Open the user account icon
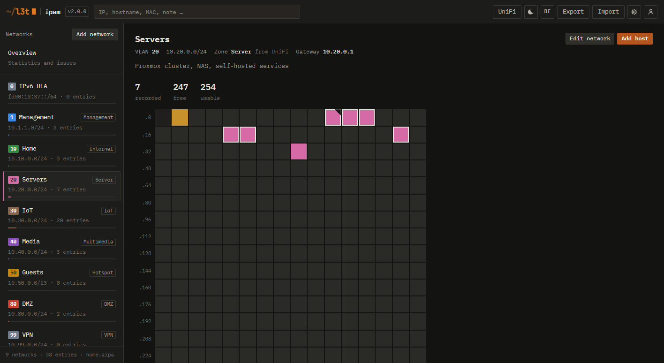664x363 pixels. (x=651, y=12)
